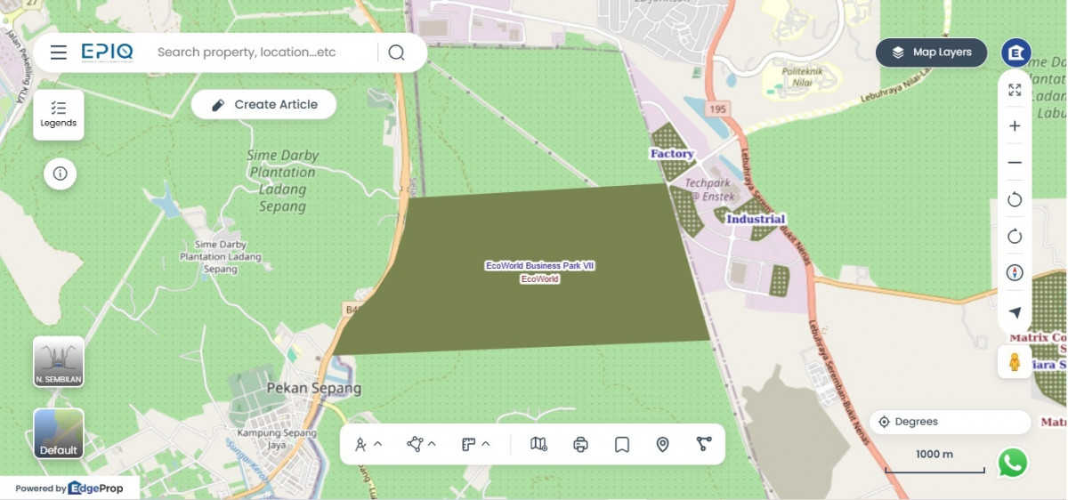Select the Default basemap thumbnail

(59, 433)
